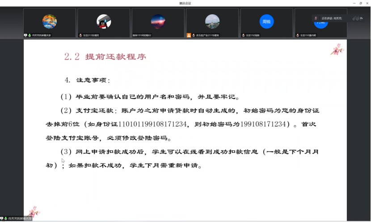Click the green microphone icon on presenter tile
The width and height of the screenshot is (371, 222).
(30, 35)
